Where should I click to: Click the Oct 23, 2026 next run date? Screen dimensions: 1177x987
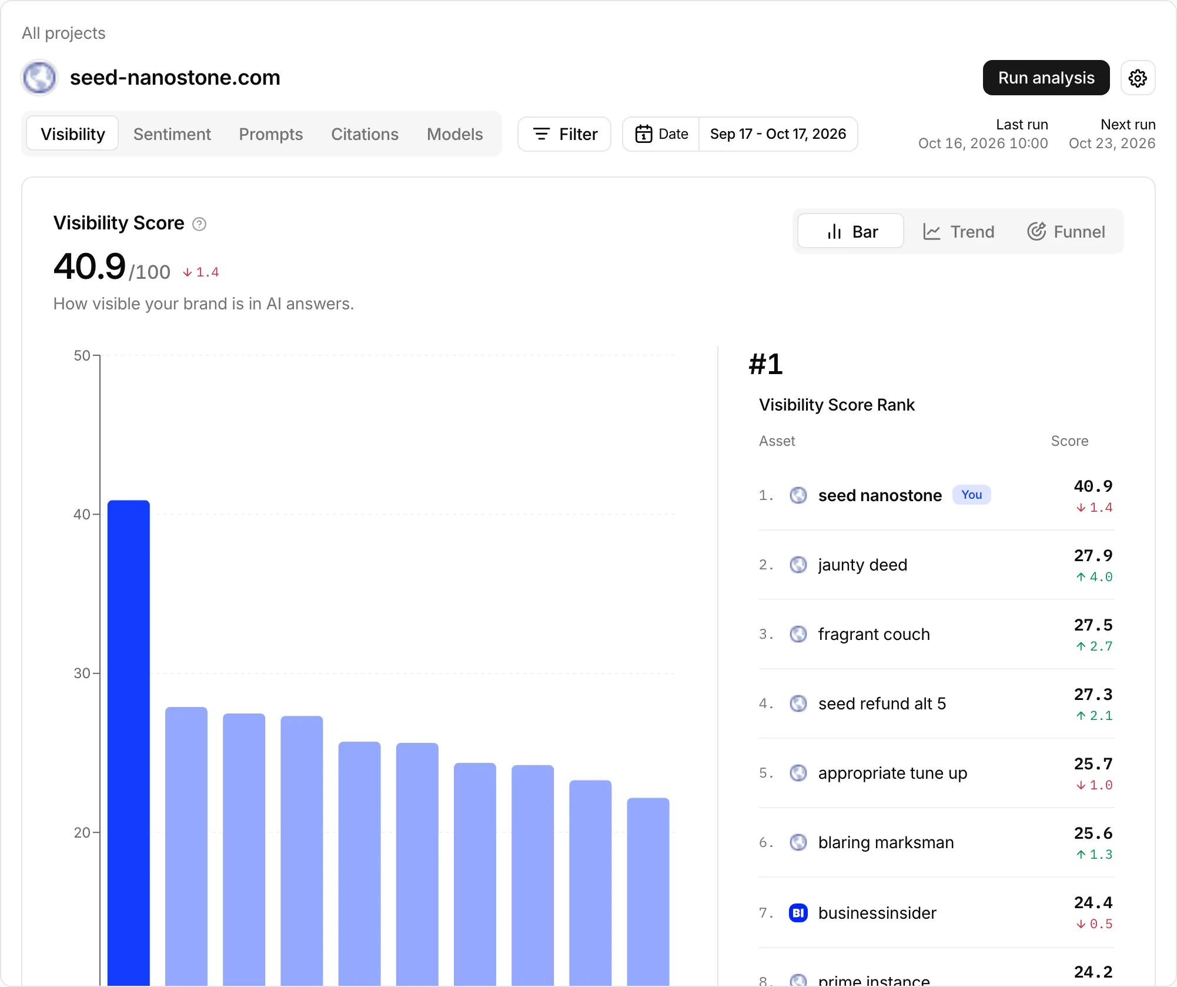(x=1112, y=143)
